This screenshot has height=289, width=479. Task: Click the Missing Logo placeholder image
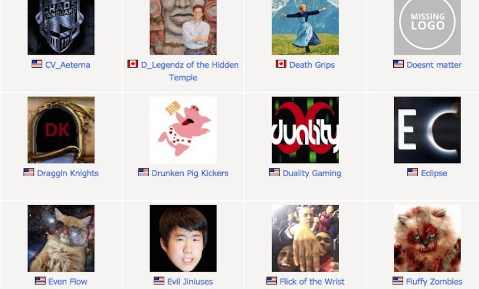pyautogui.click(x=427, y=27)
